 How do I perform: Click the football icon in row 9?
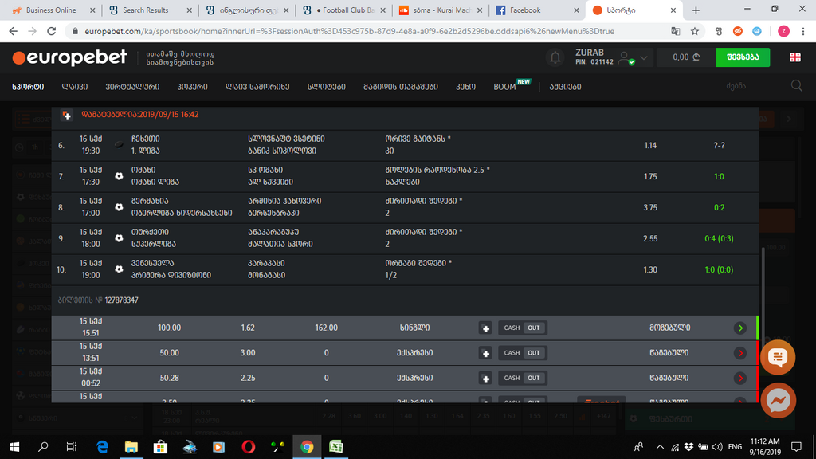(120, 237)
